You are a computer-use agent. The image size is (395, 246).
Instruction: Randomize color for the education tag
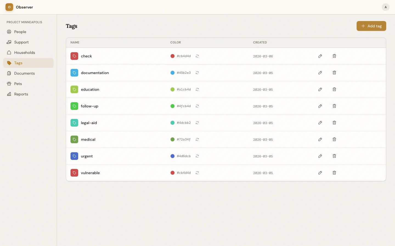[x=197, y=89]
